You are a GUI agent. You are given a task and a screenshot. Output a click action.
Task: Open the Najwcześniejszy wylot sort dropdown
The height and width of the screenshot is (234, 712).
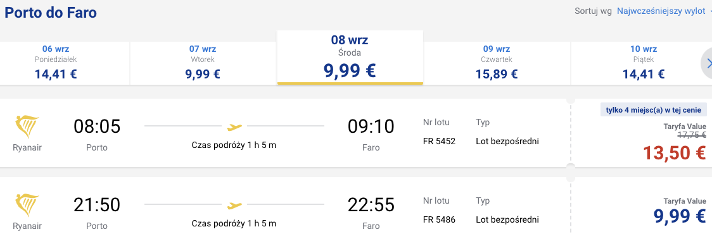pyautogui.click(x=664, y=11)
